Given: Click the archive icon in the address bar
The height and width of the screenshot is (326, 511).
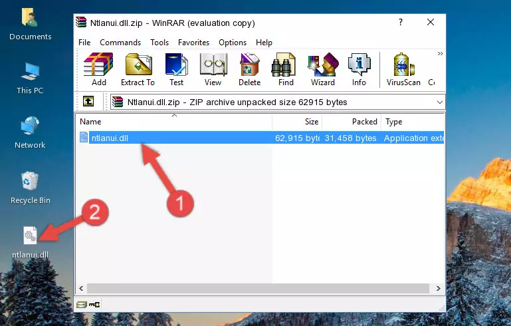Looking at the screenshot, I should click(x=118, y=102).
